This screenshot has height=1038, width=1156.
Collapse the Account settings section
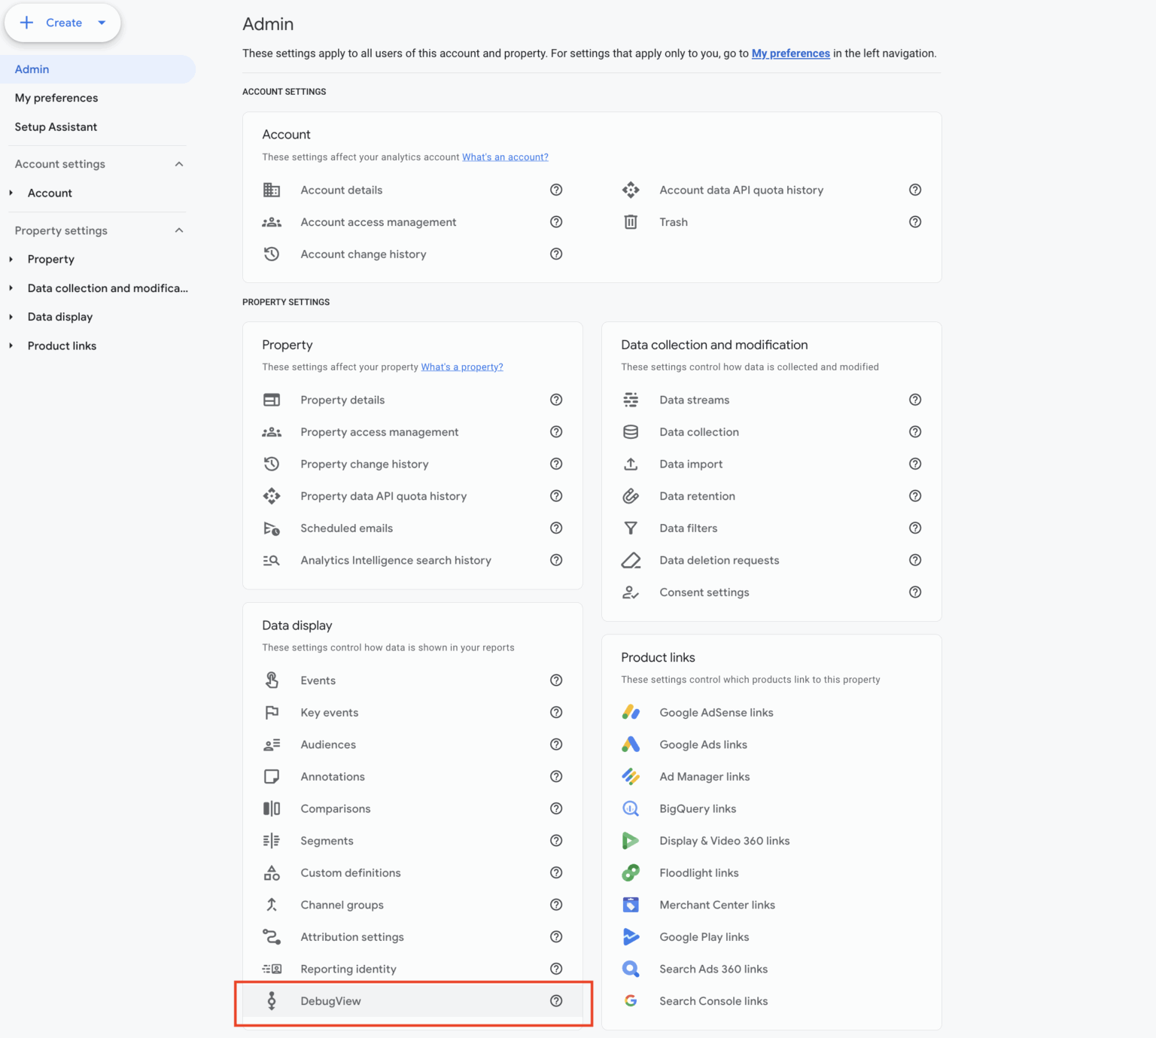click(x=178, y=163)
